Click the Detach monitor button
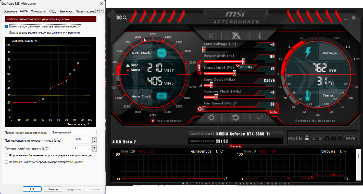 [x=235, y=146]
